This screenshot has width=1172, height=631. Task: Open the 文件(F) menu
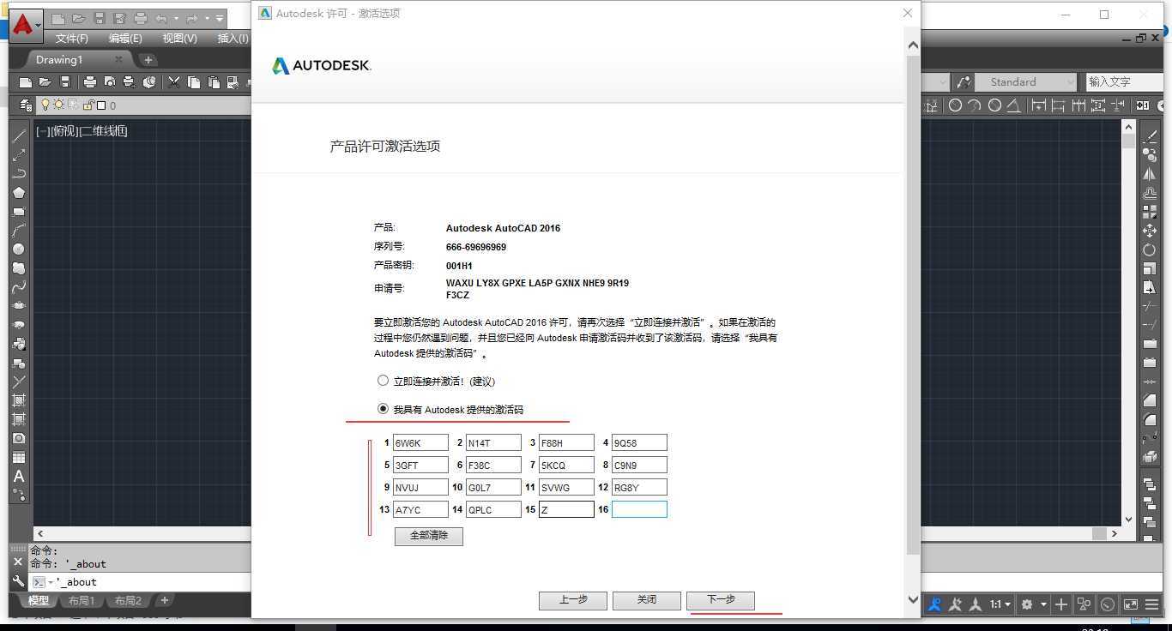[71, 39]
